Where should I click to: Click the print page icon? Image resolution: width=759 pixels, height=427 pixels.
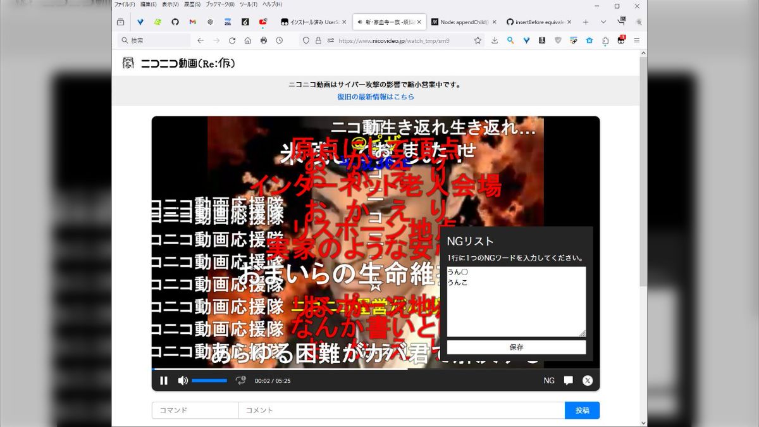click(x=263, y=40)
